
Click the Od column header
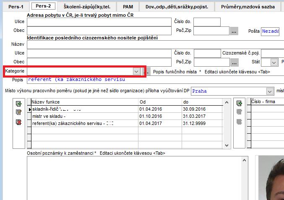click(160, 102)
